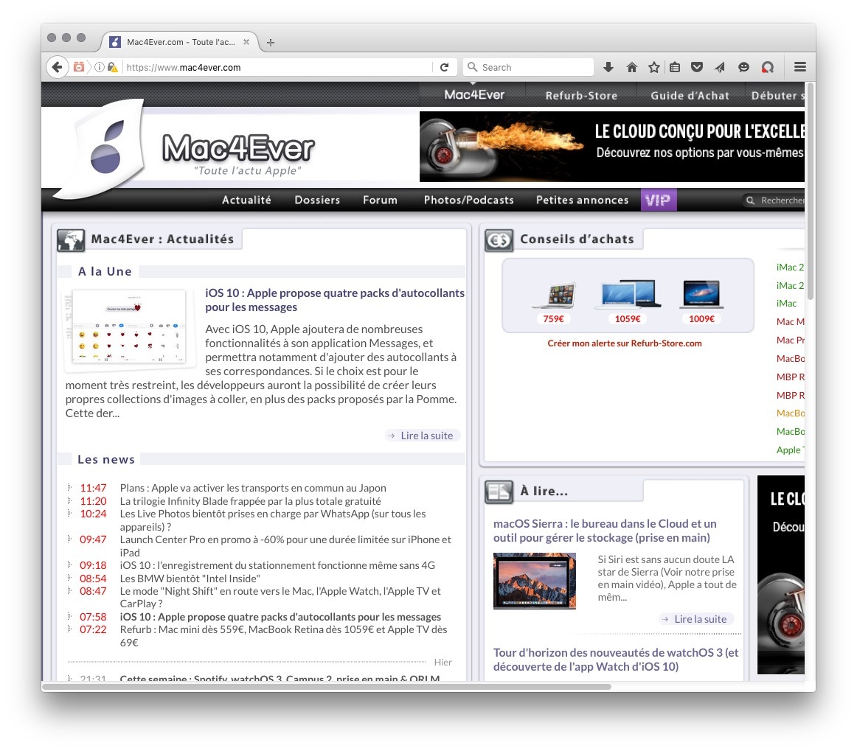Viewport: 857px width, 751px height.
Task: Reload the page with the refresh icon
Action: click(445, 66)
